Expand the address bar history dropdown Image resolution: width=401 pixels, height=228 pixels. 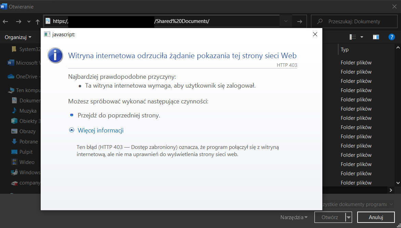(286, 21)
